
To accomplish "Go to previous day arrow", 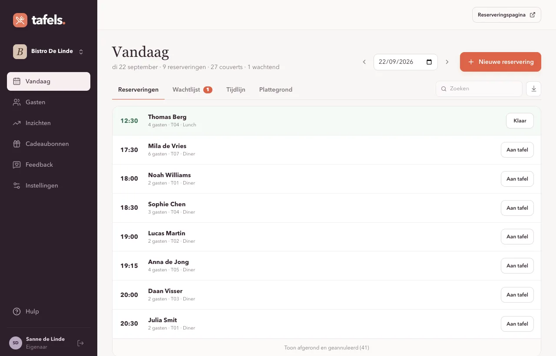I will point(364,62).
